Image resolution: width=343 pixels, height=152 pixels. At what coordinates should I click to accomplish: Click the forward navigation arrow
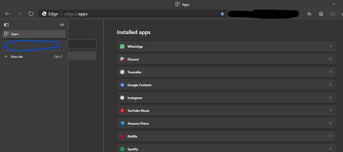point(19,14)
